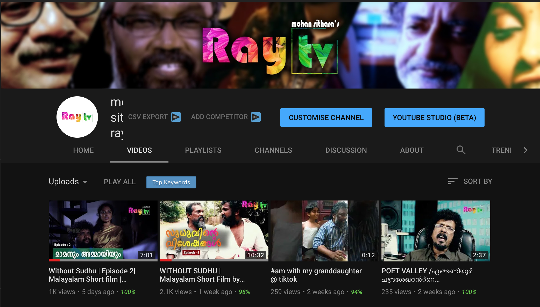Click the channel search magnifier icon
This screenshot has width=540, height=307.
[x=461, y=150]
